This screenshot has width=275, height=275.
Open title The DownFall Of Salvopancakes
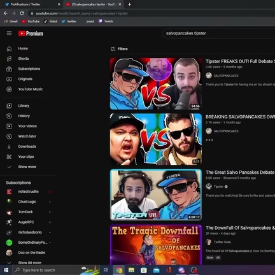[x=240, y=228]
